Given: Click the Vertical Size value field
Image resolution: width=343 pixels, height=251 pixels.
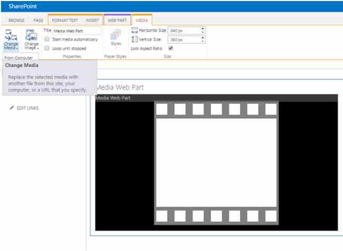Looking at the screenshot, I should pyautogui.click(x=184, y=40).
